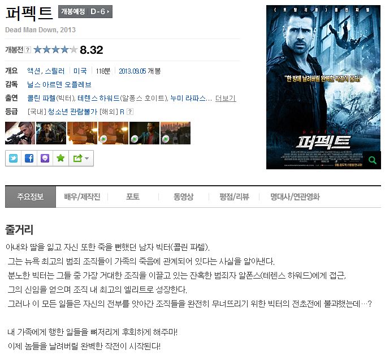Expand the cast list with 더보기
This screenshot has height=359, width=385.
tap(226, 99)
